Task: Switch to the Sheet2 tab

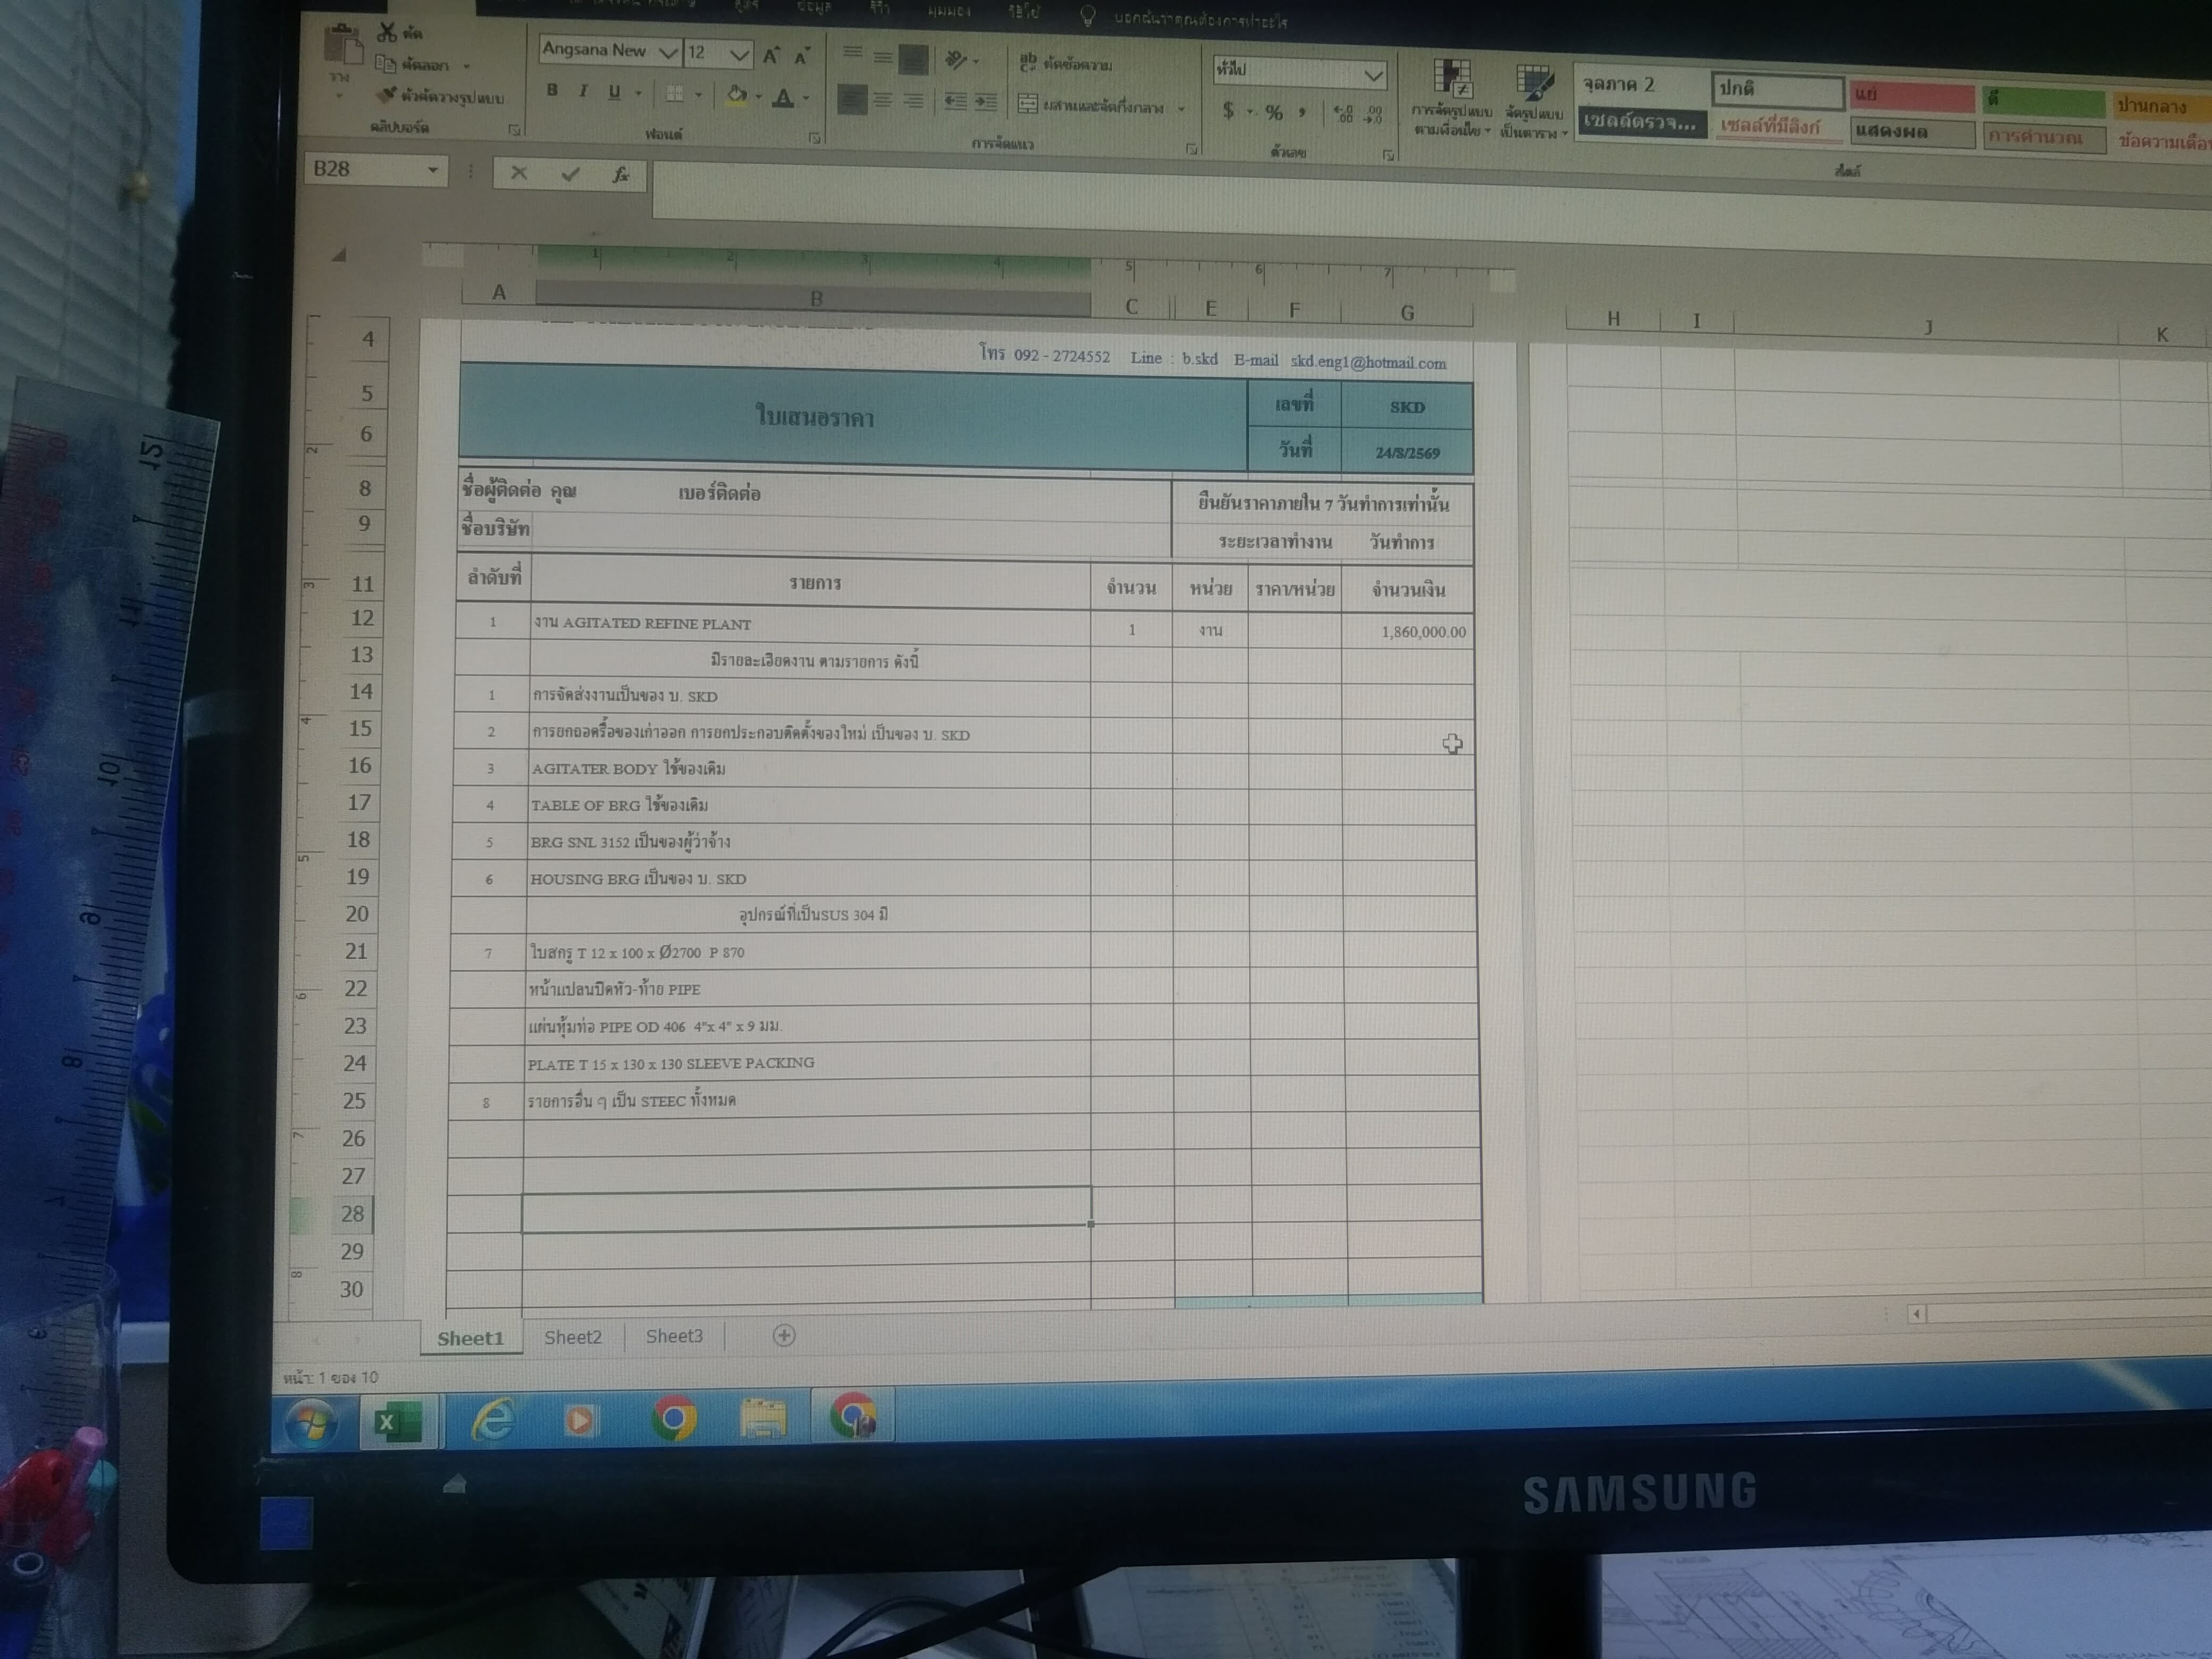Action: [573, 1337]
